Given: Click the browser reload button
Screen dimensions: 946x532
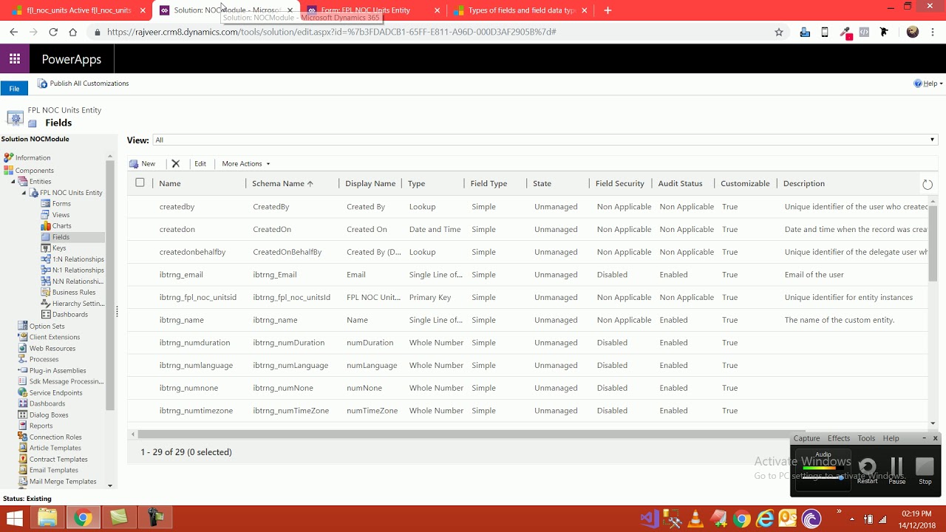Looking at the screenshot, I should pos(53,32).
